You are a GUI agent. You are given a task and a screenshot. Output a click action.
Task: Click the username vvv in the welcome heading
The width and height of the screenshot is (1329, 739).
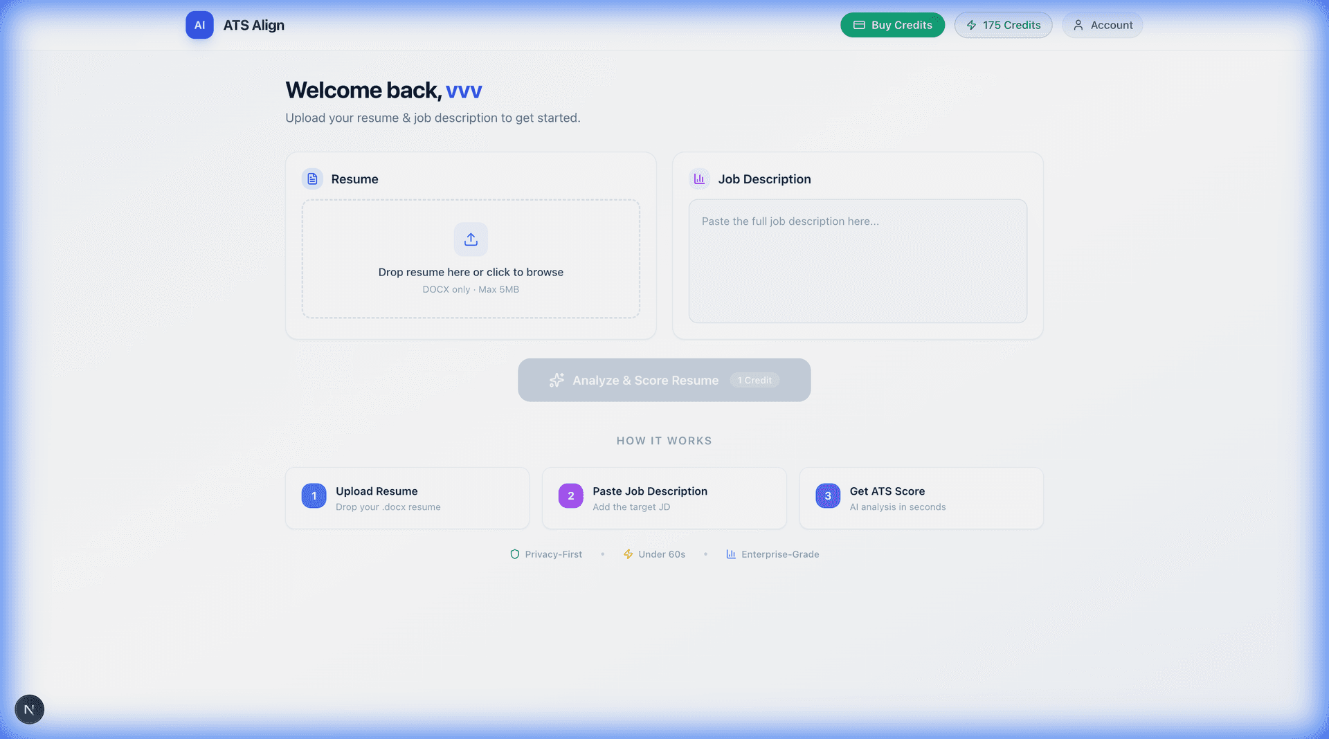coord(464,90)
